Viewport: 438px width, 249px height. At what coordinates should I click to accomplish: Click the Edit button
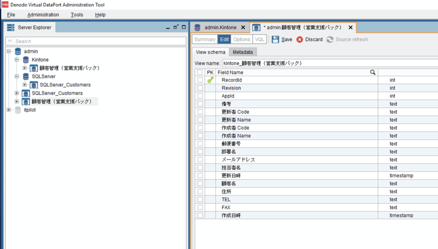click(224, 39)
